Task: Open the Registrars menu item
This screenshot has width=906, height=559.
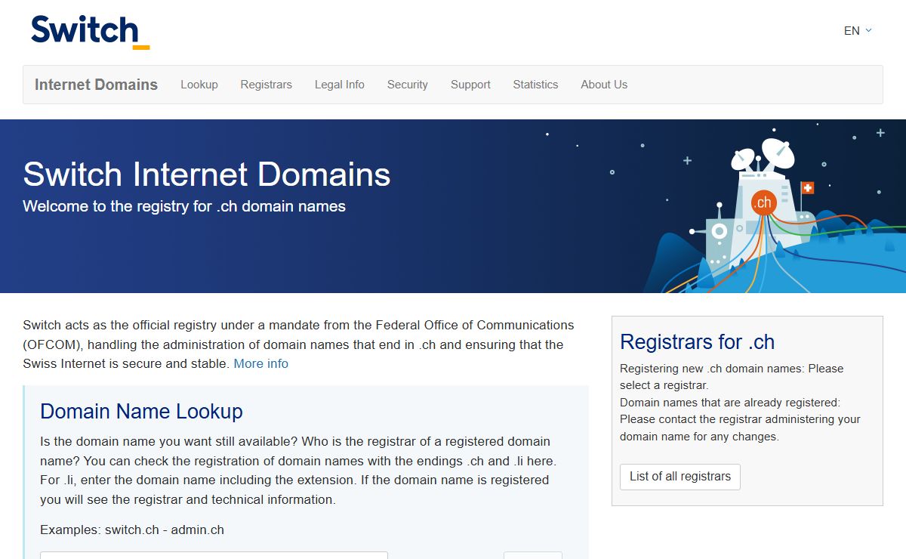Action: coord(266,85)
